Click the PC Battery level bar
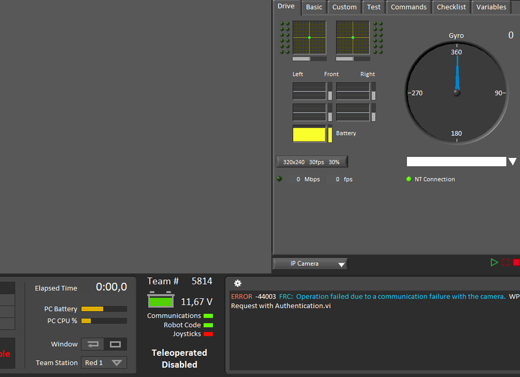This screenshot has width=520, height=377. [104, 309]
